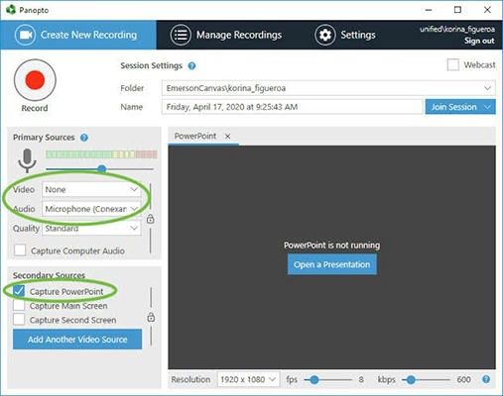503x396 pixels.
Task: Click the primary sources lock icon
Action: pyautogui.click(x=151, y=219)
